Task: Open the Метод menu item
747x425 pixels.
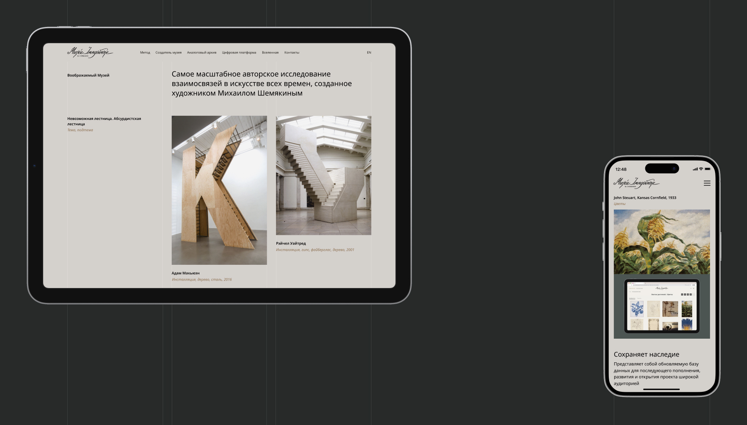Action: click(145, 53)
